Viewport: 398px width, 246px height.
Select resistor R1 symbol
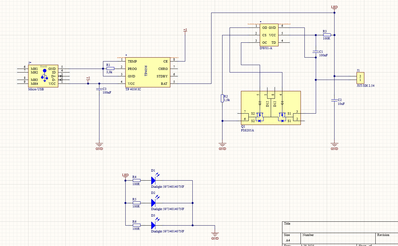tap(110, 68)
